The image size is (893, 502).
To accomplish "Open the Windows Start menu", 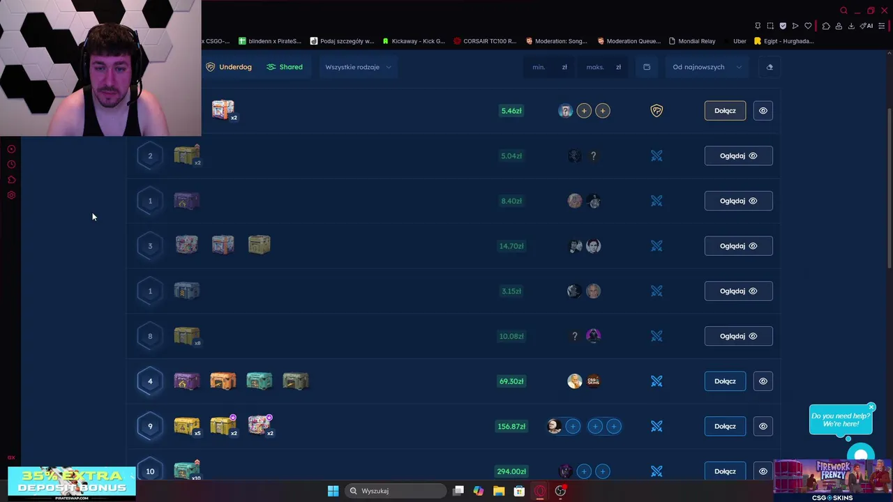I will tap(333, 491).
